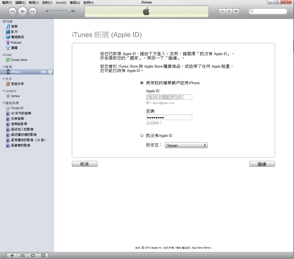
Task: Click the high-volume speaker icon
Action: (73, 11)
